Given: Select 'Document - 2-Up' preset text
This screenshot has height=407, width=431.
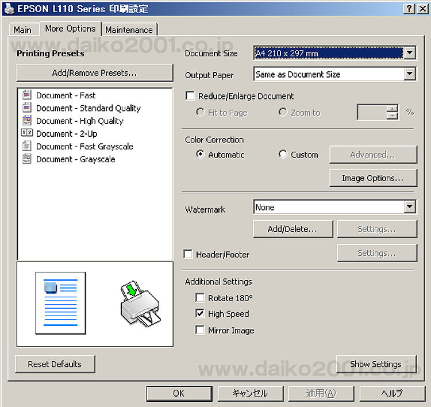Looking at the screenshot, I should point(67,134).
